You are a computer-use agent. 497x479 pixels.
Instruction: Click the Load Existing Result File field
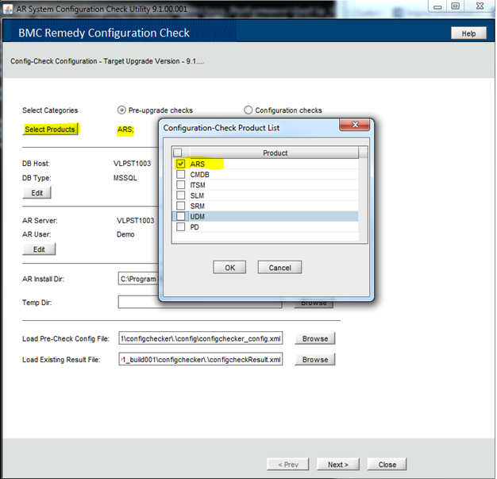201,359
